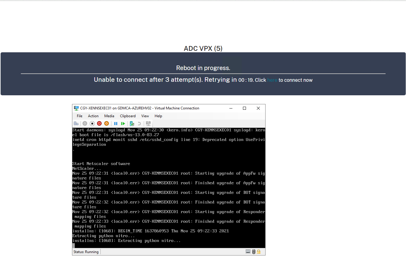Maximize the Virtual Machine Connection window
This screenshot has height=257, width=406.
[x=244, y=108]
